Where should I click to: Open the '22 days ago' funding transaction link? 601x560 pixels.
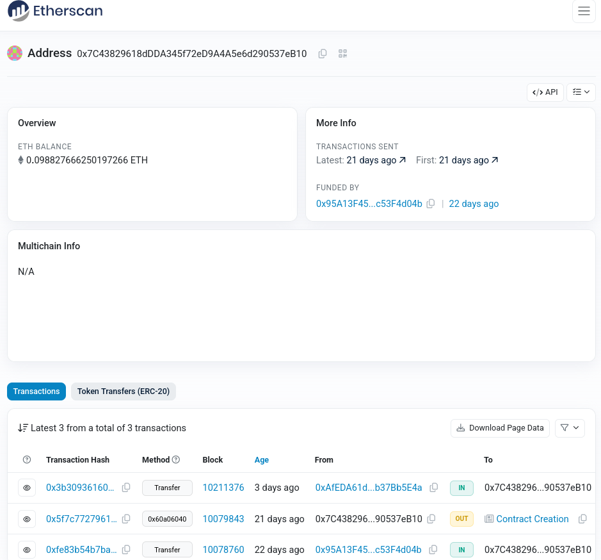(474, 203)
